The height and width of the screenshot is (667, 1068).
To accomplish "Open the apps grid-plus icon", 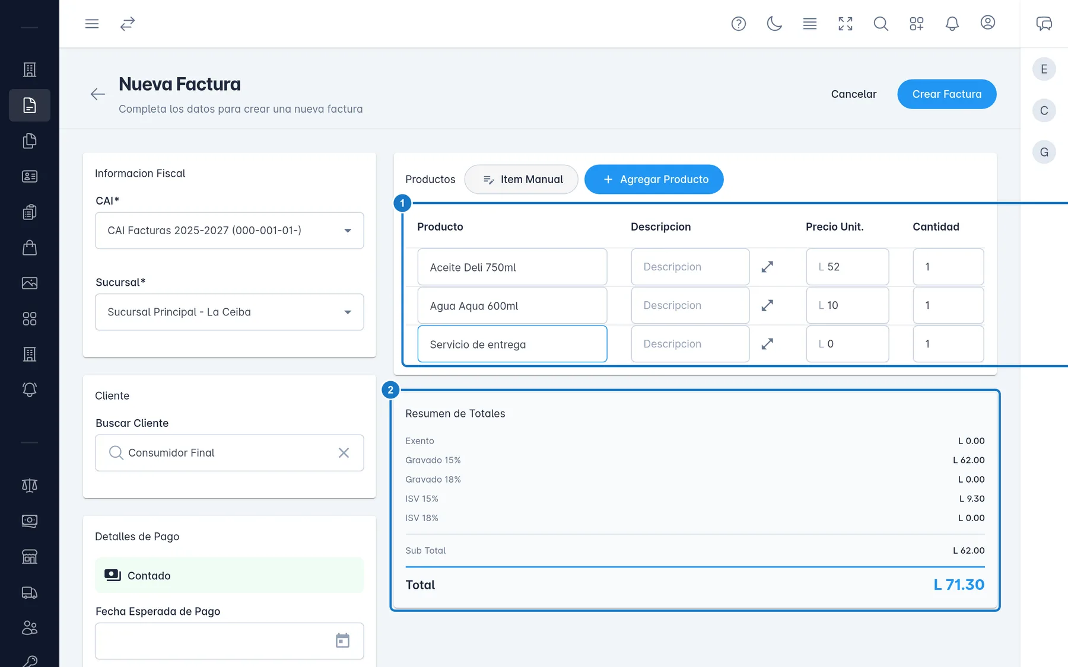I will tap(917, 24).
